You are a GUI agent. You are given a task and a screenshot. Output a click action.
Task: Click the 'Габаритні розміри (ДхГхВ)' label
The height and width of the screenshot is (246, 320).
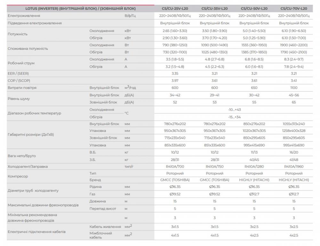pyautogui.click(x=31, y=135)
